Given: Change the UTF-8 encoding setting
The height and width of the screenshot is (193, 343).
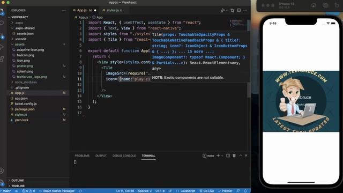Looking at the screenshot, I should 160,191.
